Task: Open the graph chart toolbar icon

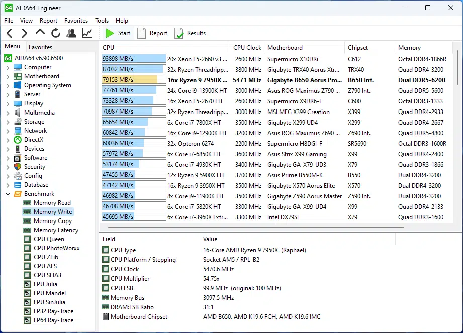Action: pyautogui.click(x=87, y=33)
